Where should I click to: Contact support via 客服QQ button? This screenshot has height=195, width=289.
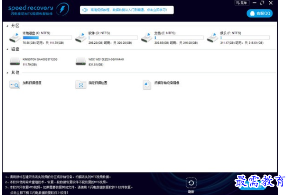coord(260,14)
